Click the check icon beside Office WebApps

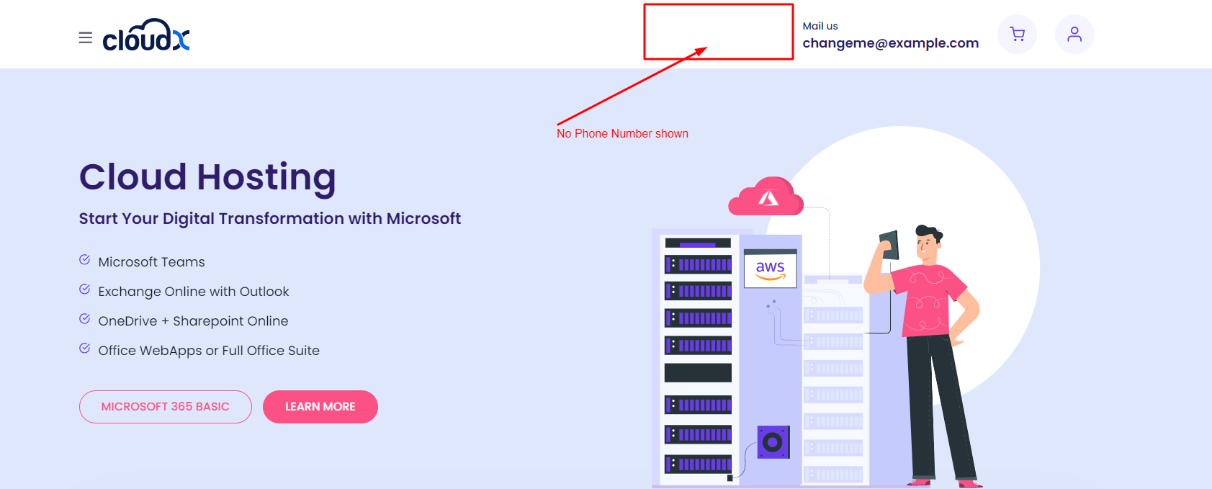84,349
